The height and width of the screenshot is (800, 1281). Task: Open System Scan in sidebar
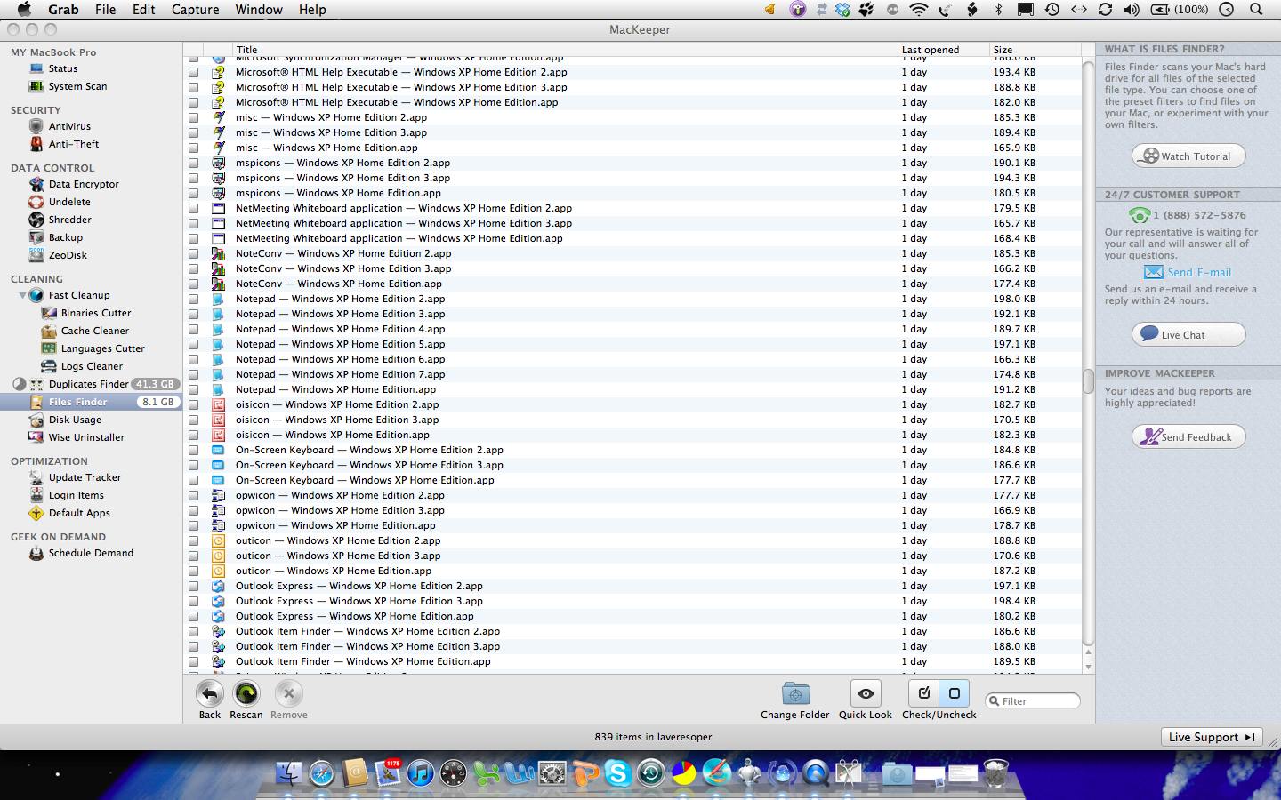[x=77, y=86]
